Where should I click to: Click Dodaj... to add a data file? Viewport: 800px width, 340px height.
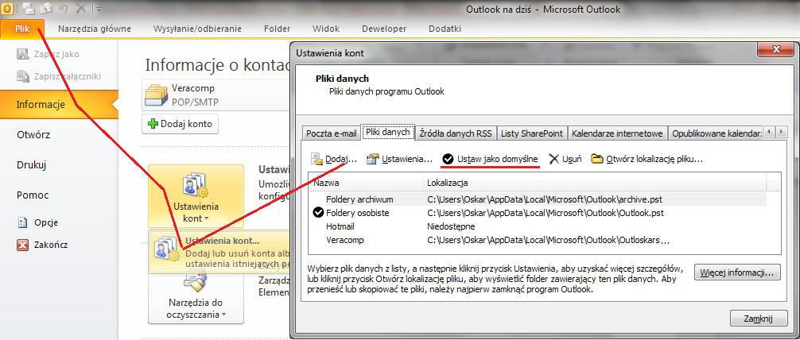(334, 159)
